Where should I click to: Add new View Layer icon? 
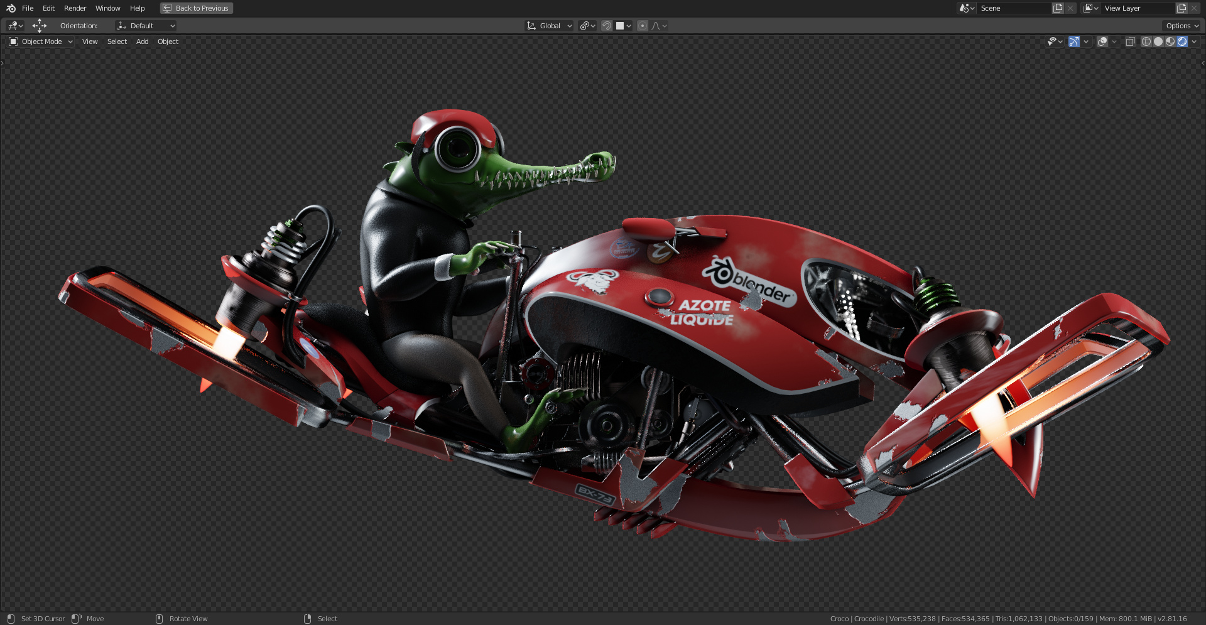(1182, 8)
